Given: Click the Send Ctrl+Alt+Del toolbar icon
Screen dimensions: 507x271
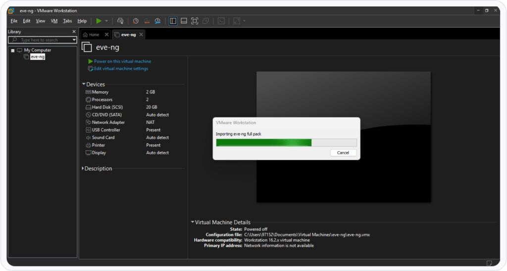Looking at the screenshot, I should pyautogui.click(x=120, y=21).
